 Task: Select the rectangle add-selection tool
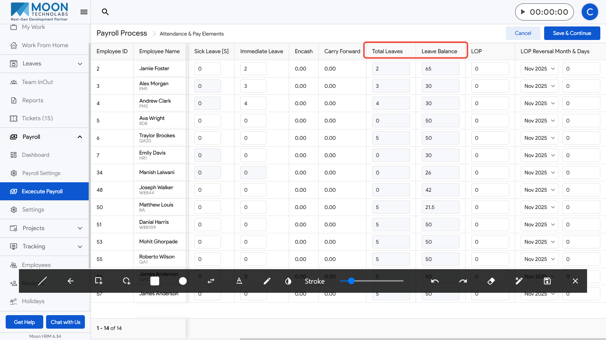coord(98,281)
